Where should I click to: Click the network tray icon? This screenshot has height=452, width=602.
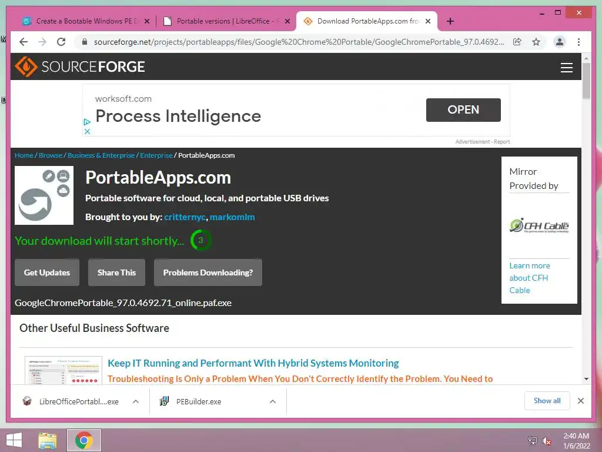[532, 440]
